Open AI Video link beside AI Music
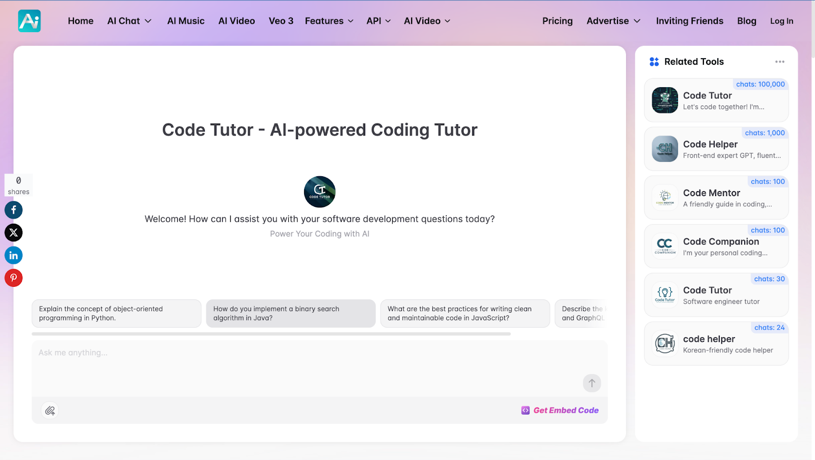This screenshot has height=460, width=815. coord(237,21)
